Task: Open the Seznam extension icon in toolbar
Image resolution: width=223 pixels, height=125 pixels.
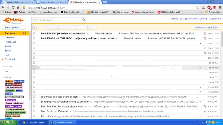Action: [203, 7]
